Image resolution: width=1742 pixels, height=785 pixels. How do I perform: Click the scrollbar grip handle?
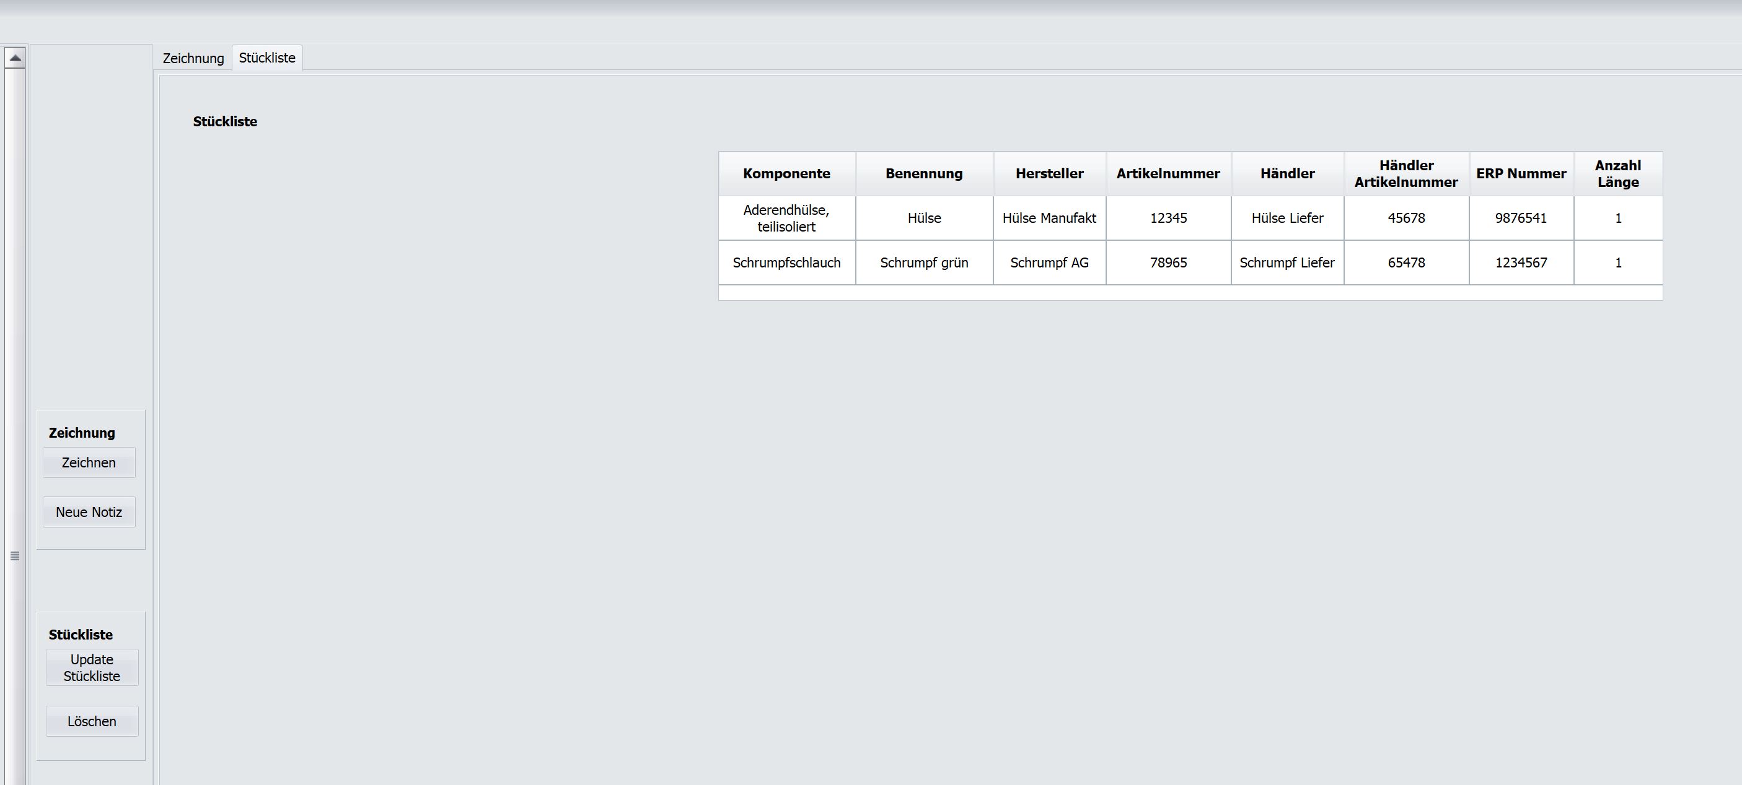coord(15,556)
